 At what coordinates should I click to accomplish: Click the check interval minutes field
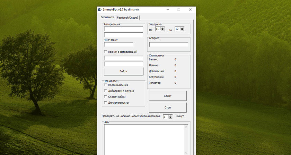(x=166, y=117)
